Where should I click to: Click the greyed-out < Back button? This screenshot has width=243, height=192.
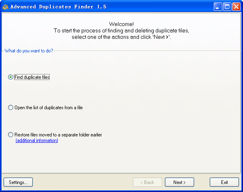click(147, 182)
